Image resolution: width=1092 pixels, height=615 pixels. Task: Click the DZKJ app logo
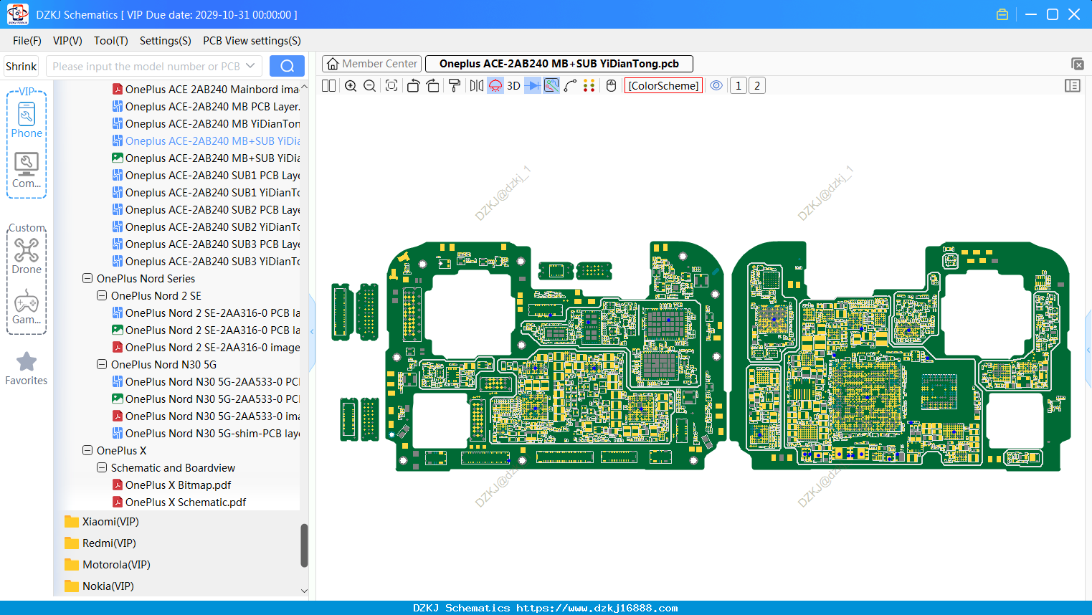[x=17, y=14]
